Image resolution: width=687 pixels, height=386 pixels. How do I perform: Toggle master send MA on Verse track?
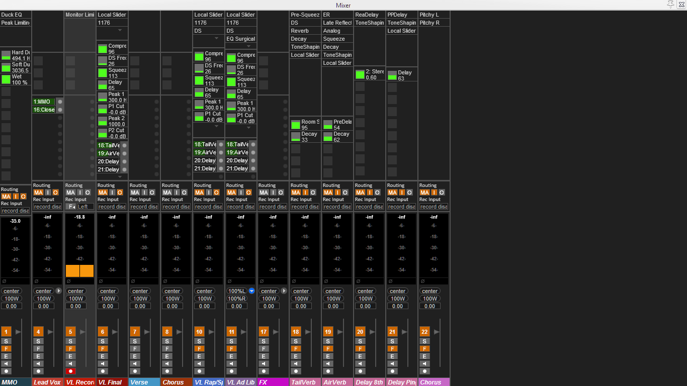pyautogui.click(x=134, y=192)
